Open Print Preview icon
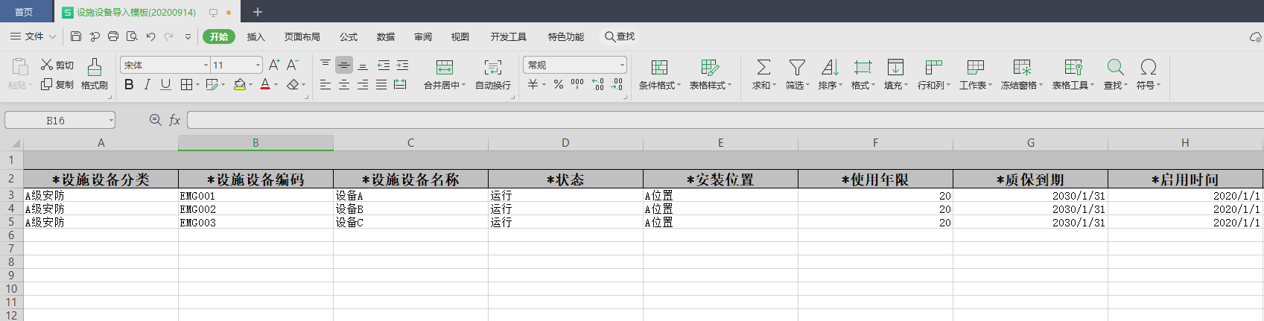Image resolution: width=1264 pixels, height=321 pixels. (x=132, y=36)
